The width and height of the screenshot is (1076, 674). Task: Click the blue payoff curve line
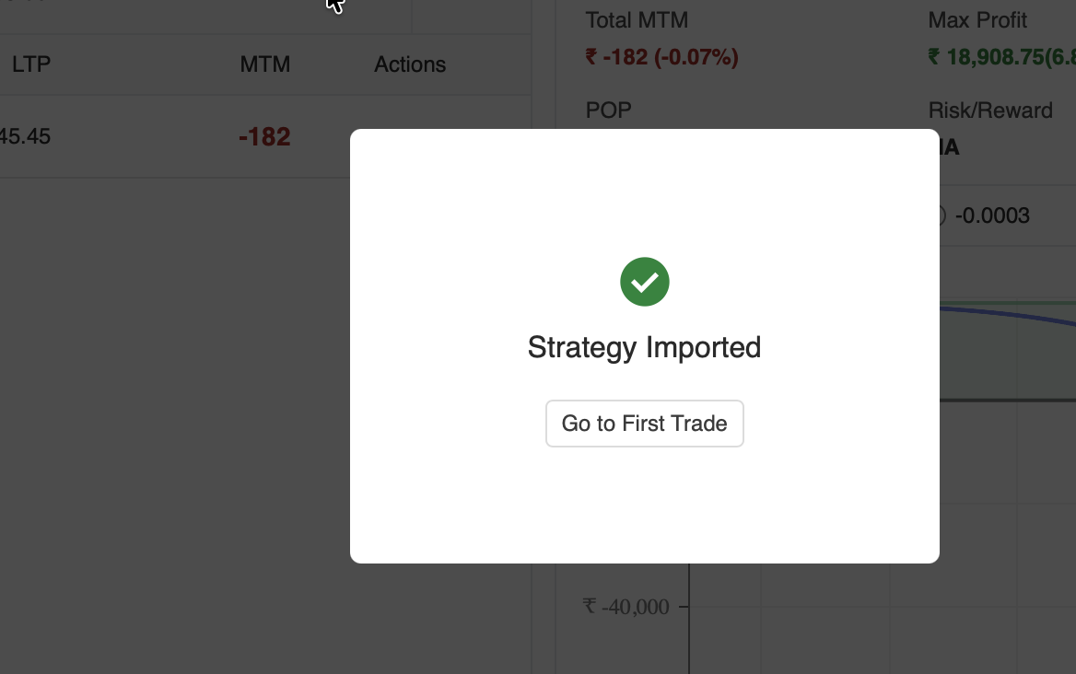pos(1013,314)
